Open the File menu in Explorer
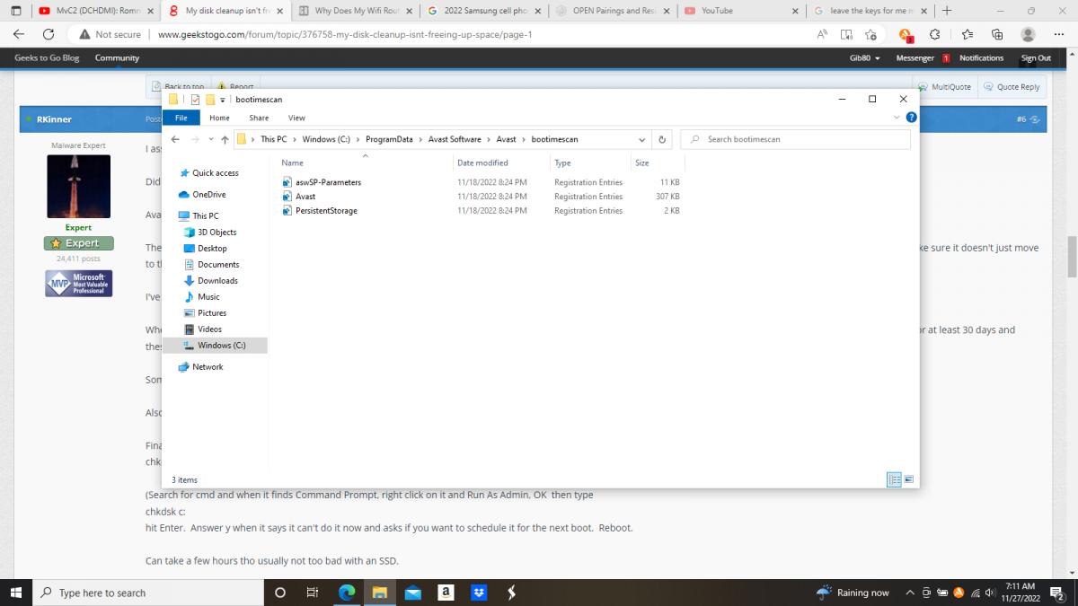This screenshot has height=606, width=1078. point(181,118)
